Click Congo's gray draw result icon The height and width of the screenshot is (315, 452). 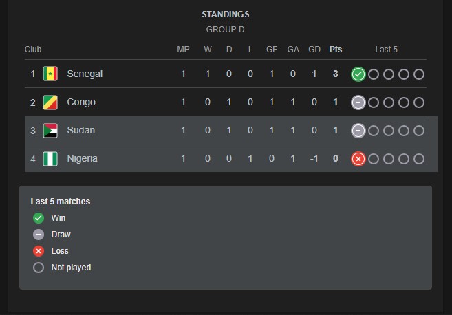(x=358, y=102)
